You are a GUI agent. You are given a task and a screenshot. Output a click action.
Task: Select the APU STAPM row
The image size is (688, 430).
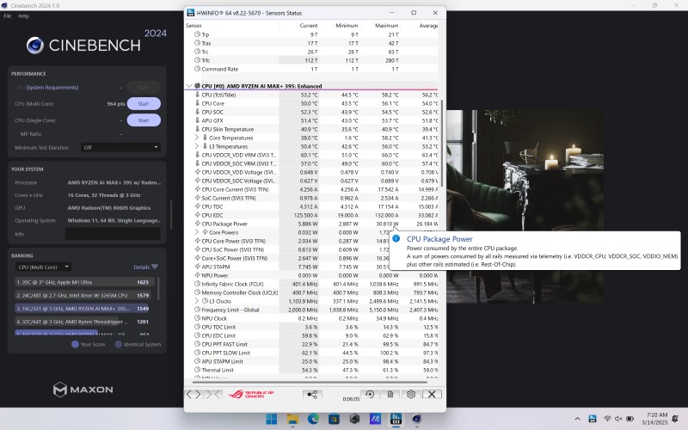pos(311,267)
